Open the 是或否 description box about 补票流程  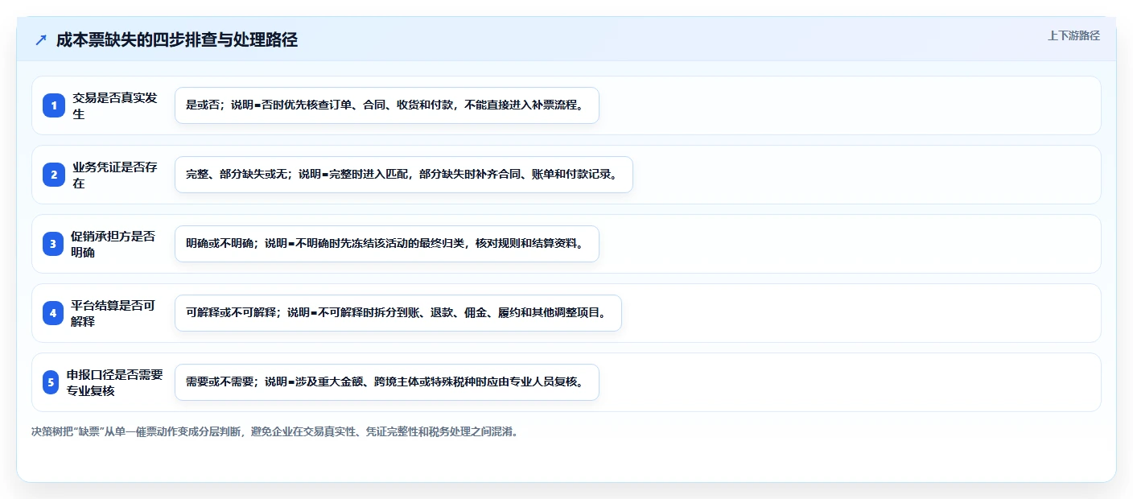coord(387,105)
